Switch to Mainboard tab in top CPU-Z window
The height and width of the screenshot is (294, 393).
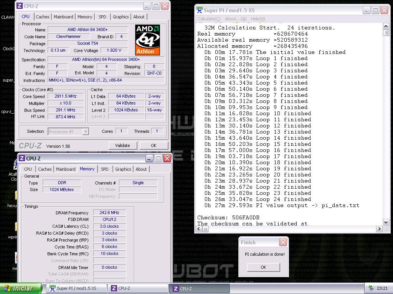[x=63, y=17]
